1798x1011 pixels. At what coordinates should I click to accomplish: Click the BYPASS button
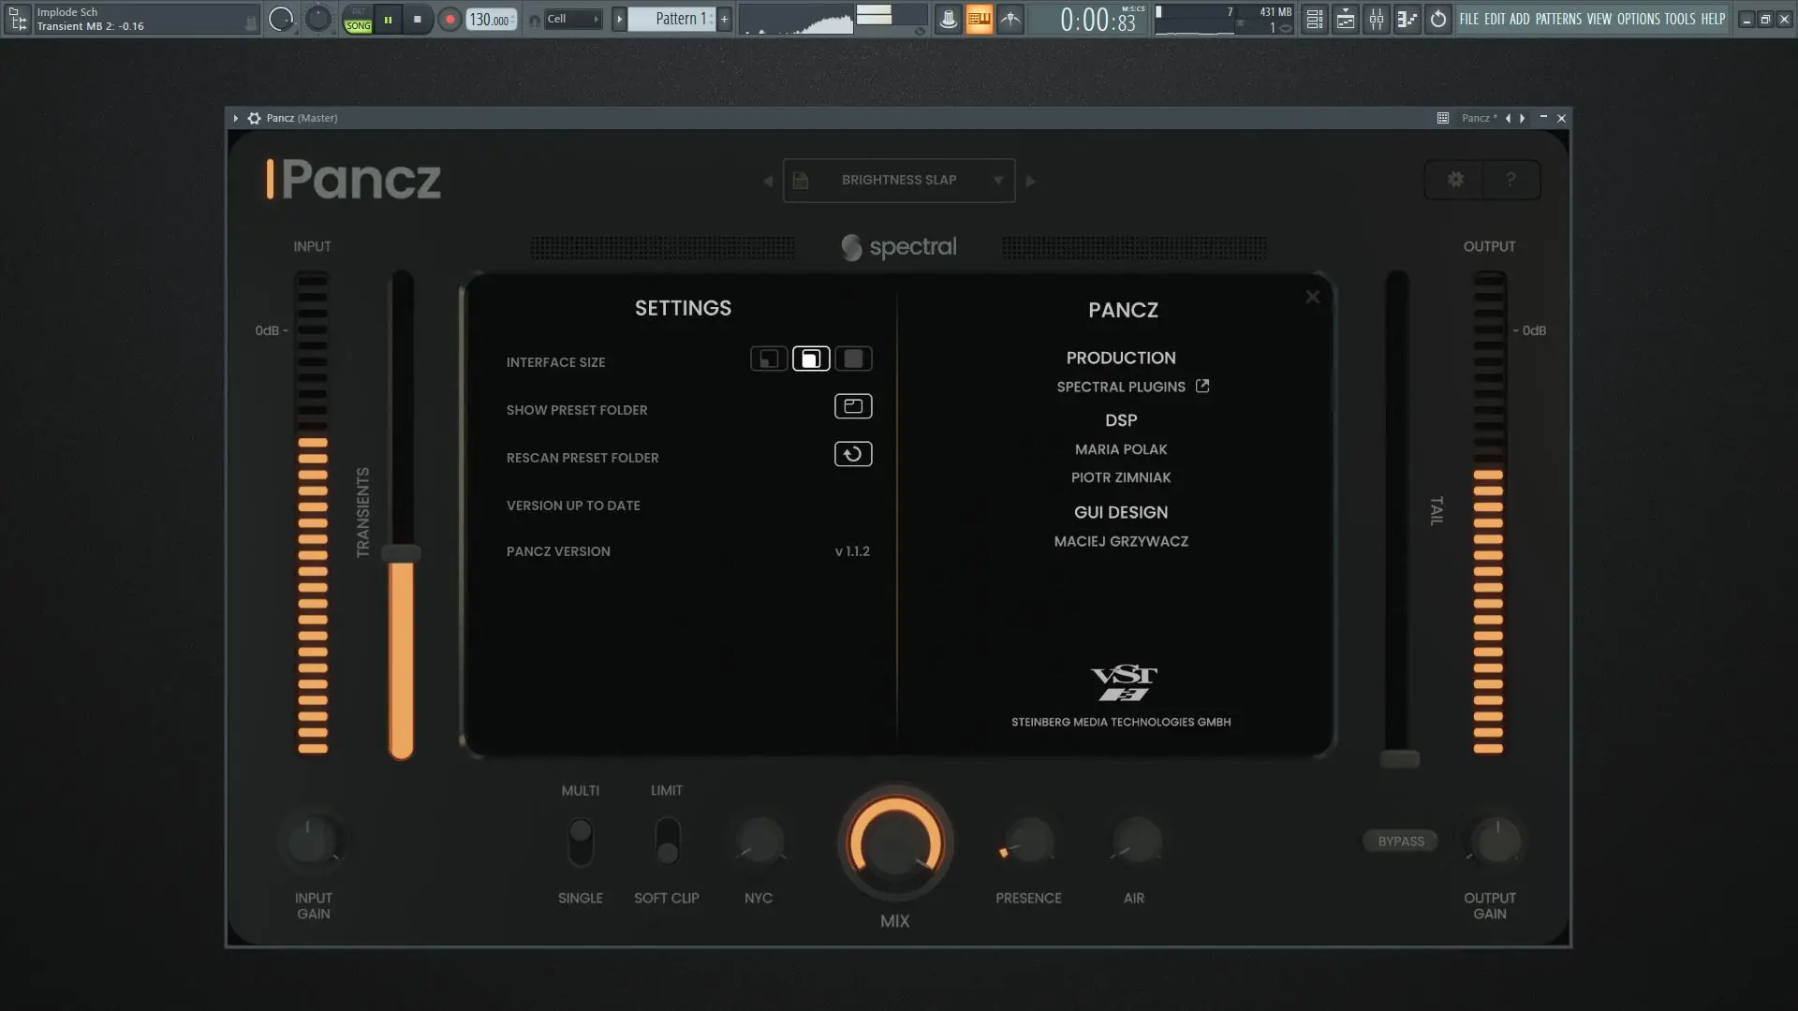[x=1400, y=841]
